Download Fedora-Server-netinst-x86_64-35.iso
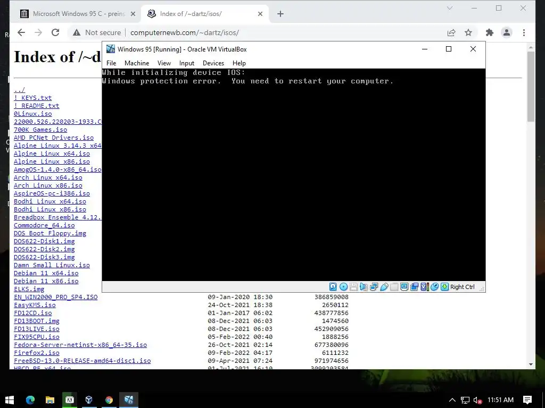 pyautogui.click(x=80, y=345)
